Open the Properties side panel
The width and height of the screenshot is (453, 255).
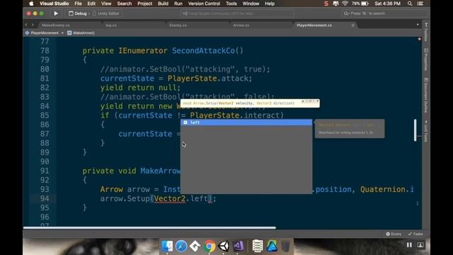(426, 59)
